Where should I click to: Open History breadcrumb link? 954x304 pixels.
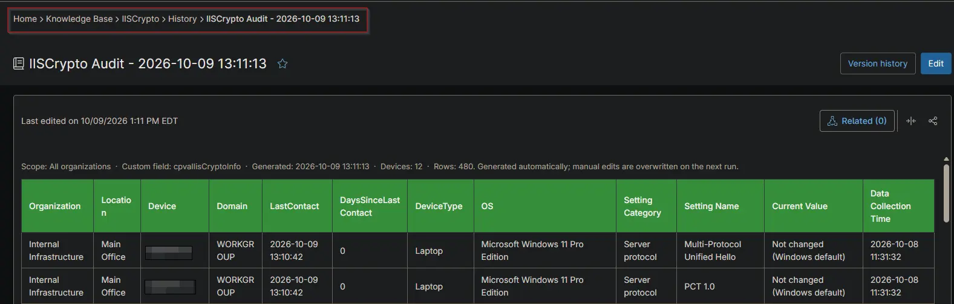point(182,19)
